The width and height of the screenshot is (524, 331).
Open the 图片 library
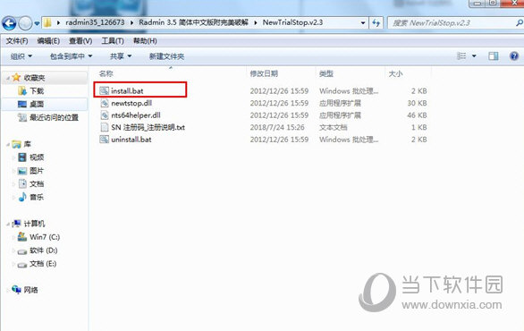tap(37, 171)
